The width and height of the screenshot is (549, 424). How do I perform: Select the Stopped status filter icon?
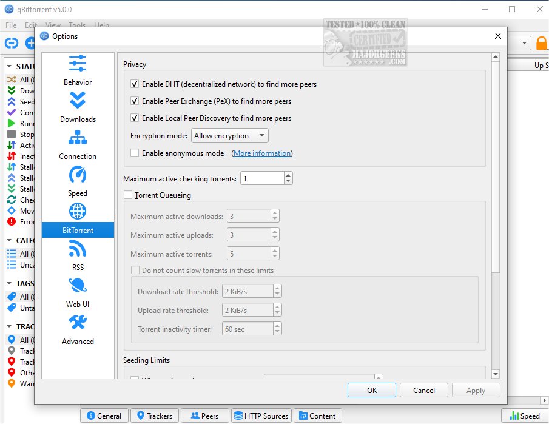coord(12,134)
